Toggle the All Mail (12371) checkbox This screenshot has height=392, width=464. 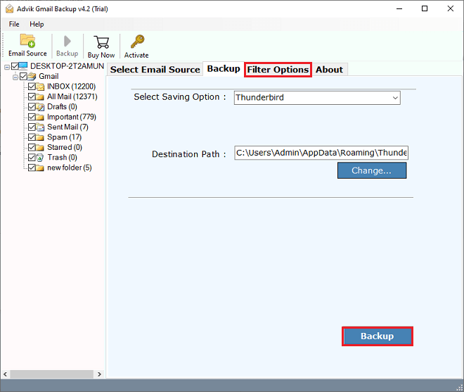pos(32,96)
